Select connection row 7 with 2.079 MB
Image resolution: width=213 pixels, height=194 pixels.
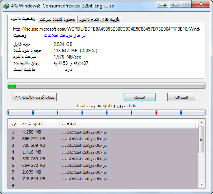[x=103, y=172]
